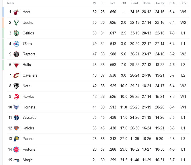
Task: Open the Pacers team name link
Action: click(28, 139)
